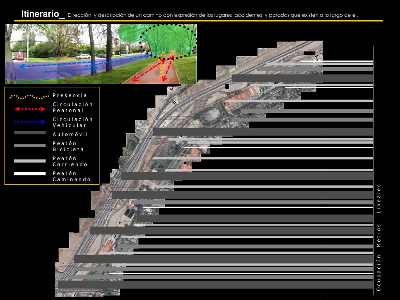The width and height of the screenshot is (400, 300).
Task: Click the vertical 'Ocupación' axis label
Action: click(379, 272)
